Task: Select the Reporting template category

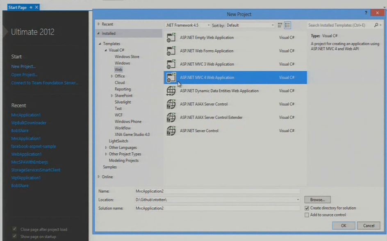Action: pos(123,89)
